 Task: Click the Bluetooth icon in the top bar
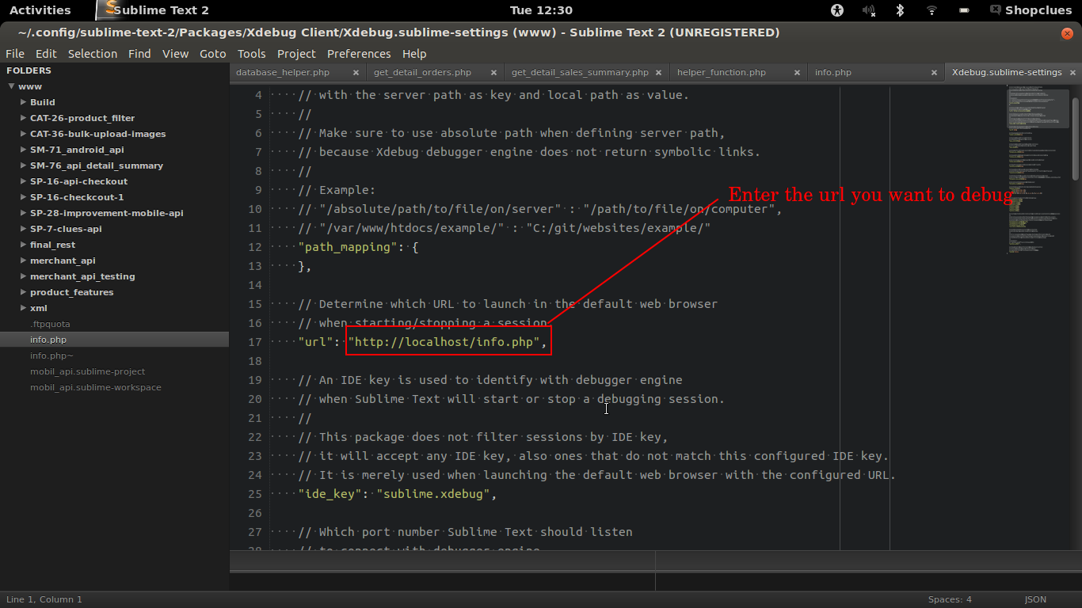[899, 10]
